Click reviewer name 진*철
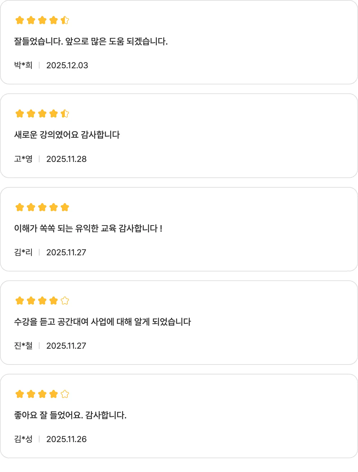Image resolution: width=358 pixels, height=472 pixels. click(x=23, y=346)
